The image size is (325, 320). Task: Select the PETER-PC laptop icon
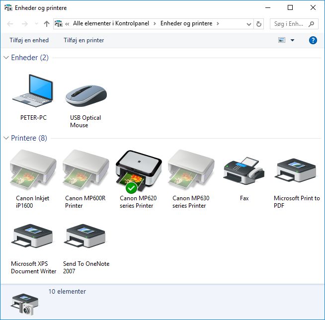click(x=33, y=91)
